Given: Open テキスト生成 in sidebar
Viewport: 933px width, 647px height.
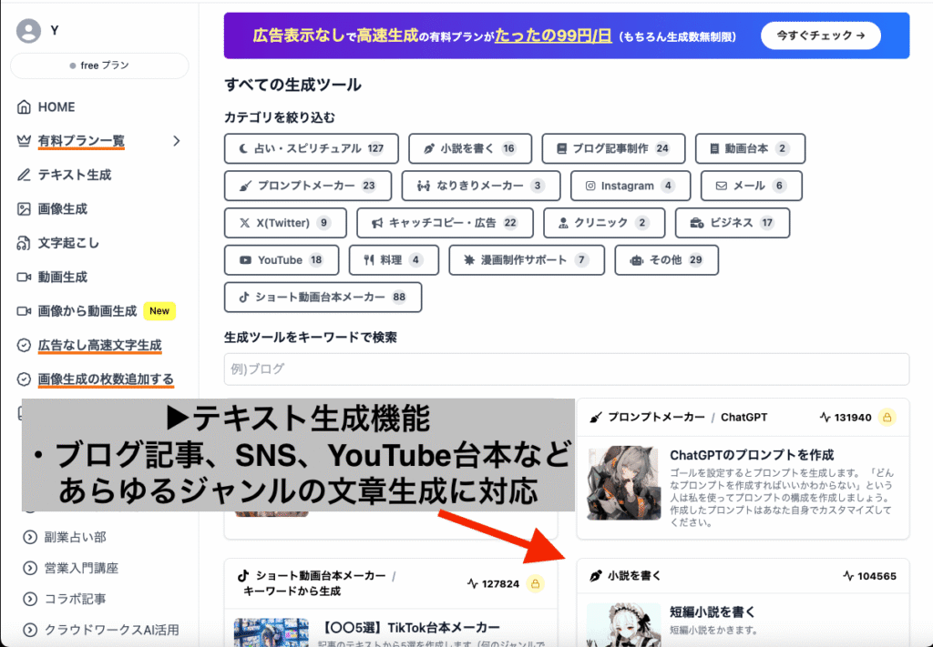Looking at the screenshot, I should (75, 175).
